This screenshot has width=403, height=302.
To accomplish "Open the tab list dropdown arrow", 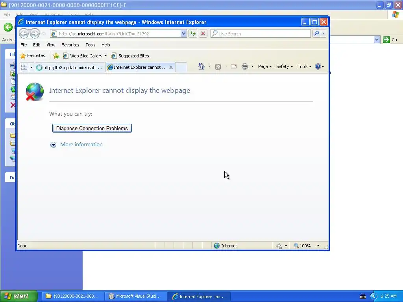I will [x=31, y=67].
